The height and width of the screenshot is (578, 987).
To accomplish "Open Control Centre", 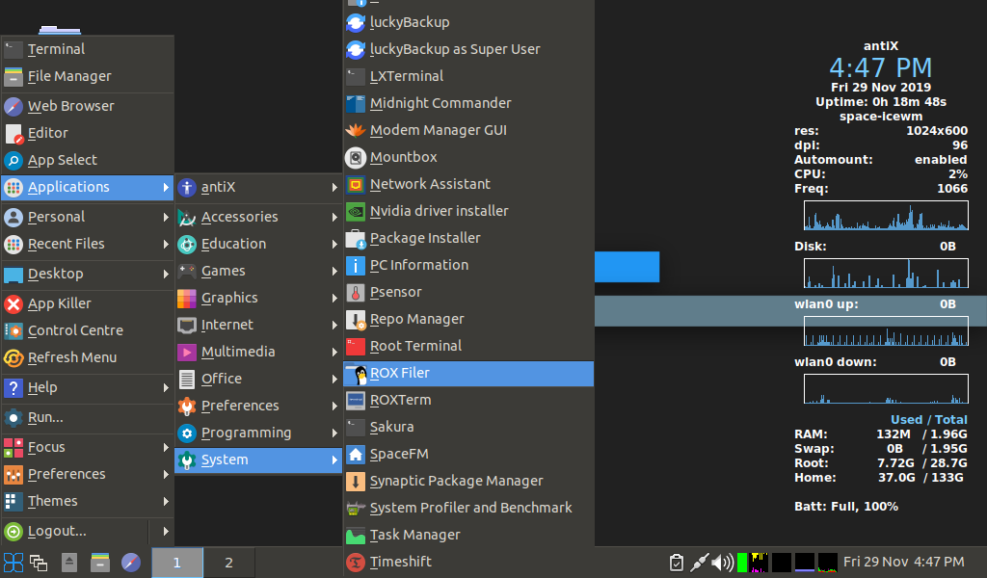I will pyautogui.click(x=88, y=330).
